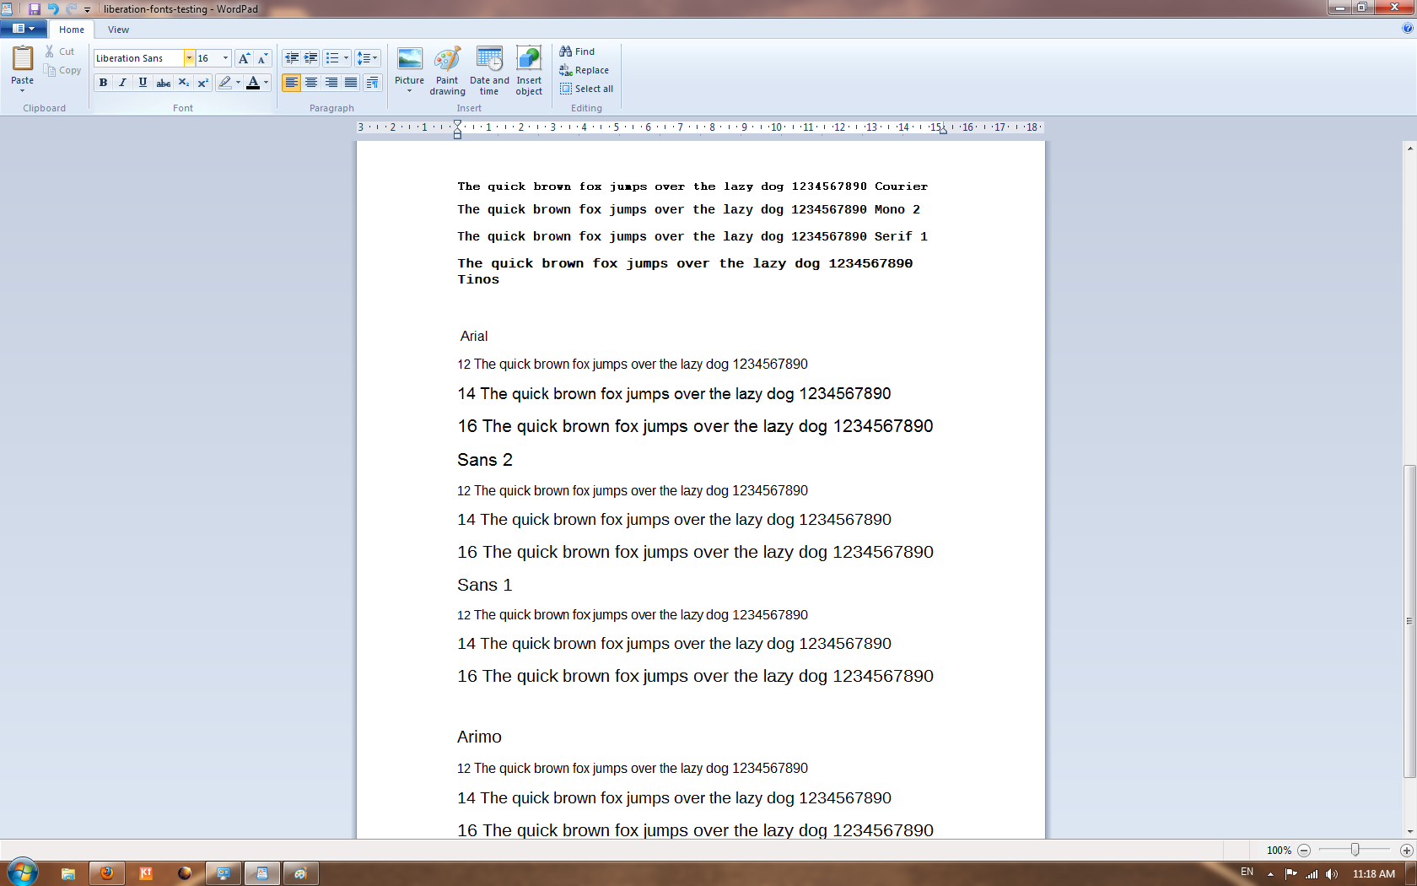Decrease paragraph indent

[292, 58]
